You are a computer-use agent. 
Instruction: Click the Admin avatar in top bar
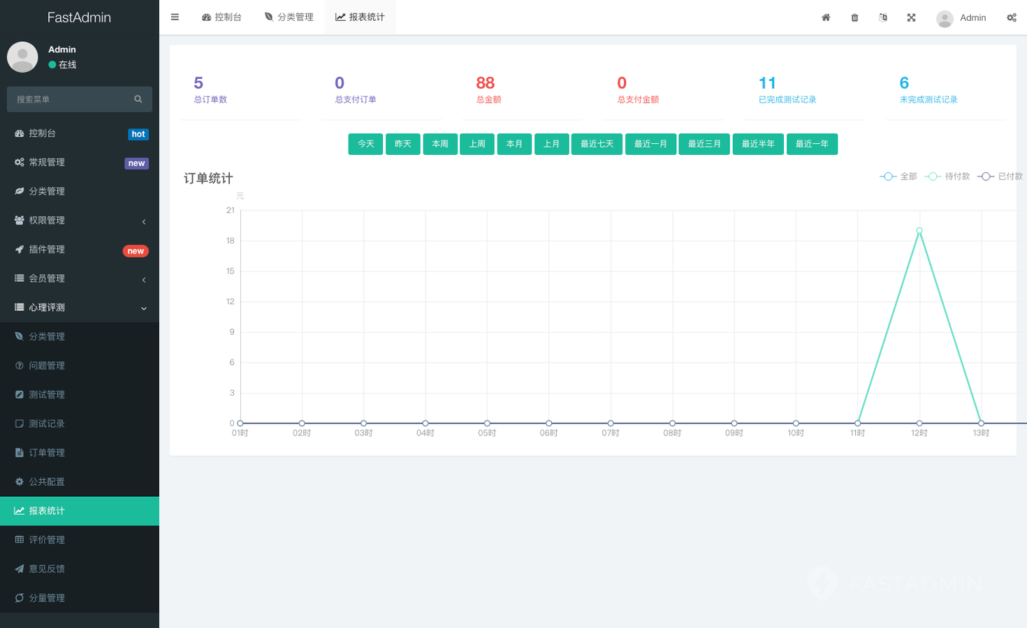click(x=945, y=18)
